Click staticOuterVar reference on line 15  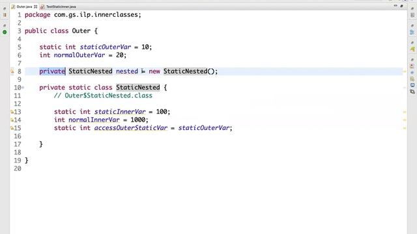pos(204,128)
